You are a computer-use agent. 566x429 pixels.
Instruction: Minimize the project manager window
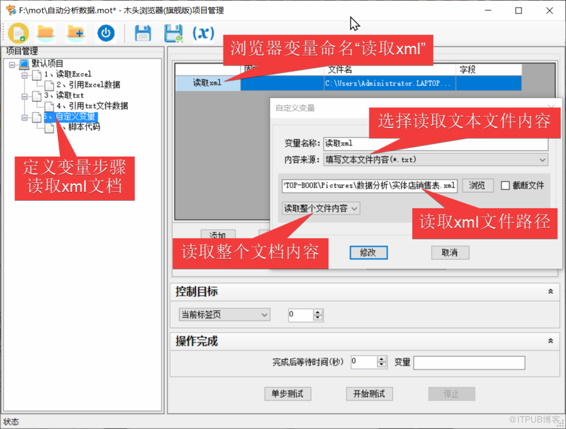(488, 10)
